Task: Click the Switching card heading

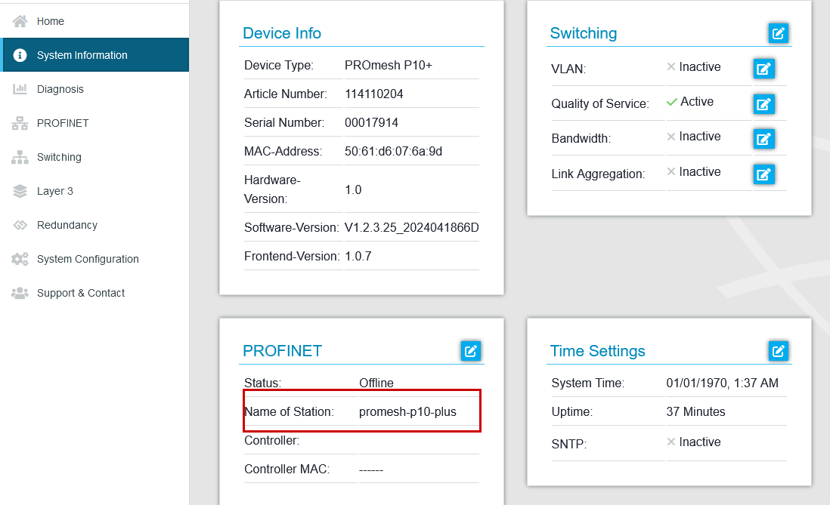Action: pos(584,33)
